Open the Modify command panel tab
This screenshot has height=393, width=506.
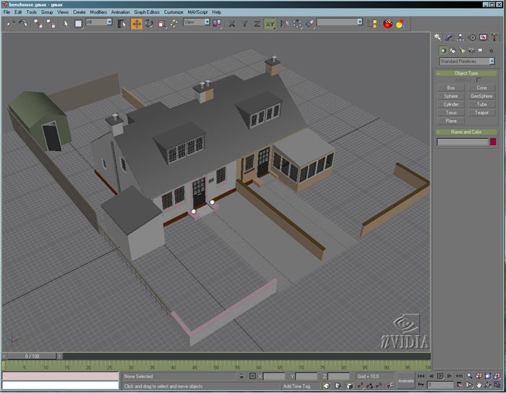tap(448, 37)
